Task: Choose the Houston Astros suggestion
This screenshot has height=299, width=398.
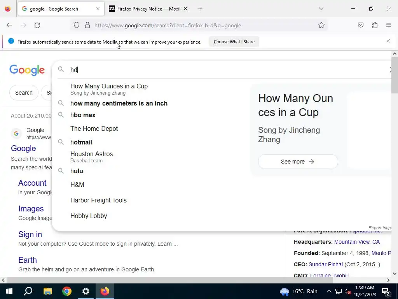Action: click(x=91, y=157)
